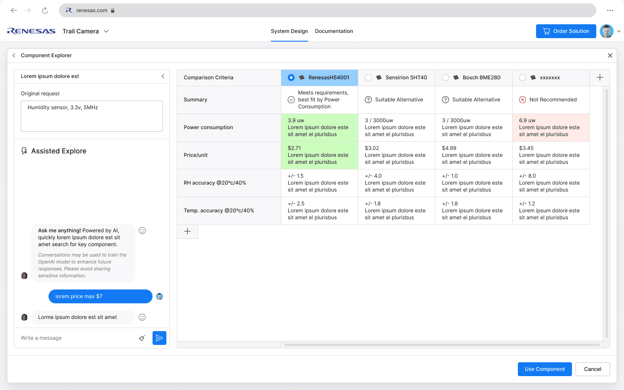624x390 pixels.
Task: Click the Use Component button
Action: coord(545,369)
